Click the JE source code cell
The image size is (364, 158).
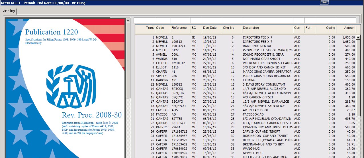tap(194, 37)
